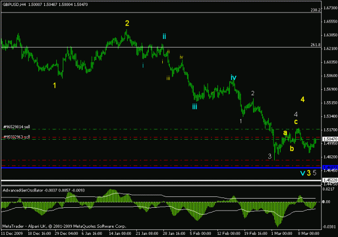Select the small cyan wave label i

tap(143, 65)
